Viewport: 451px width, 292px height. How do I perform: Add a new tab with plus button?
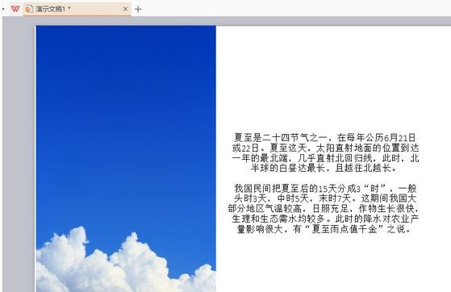click(x=138, y=9)
